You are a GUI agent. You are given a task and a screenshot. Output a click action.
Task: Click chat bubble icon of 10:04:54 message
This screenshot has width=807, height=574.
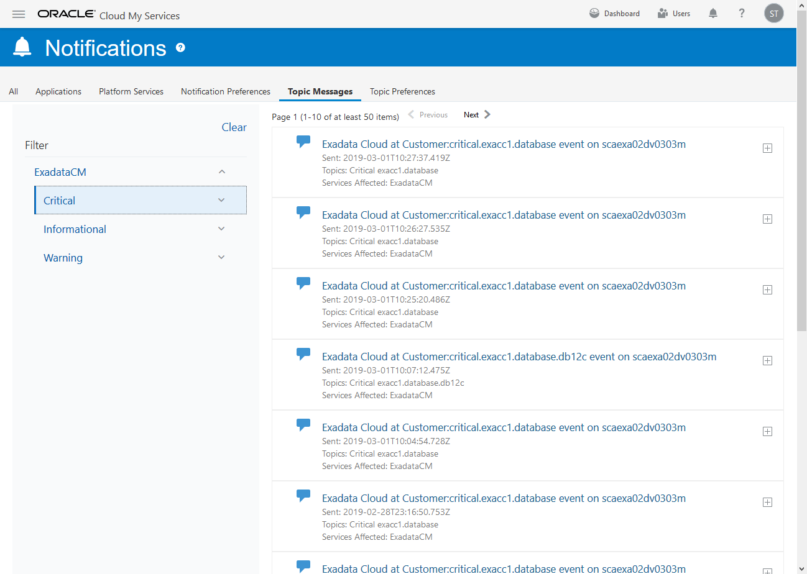pyautogui.click(x=303, y=426)
